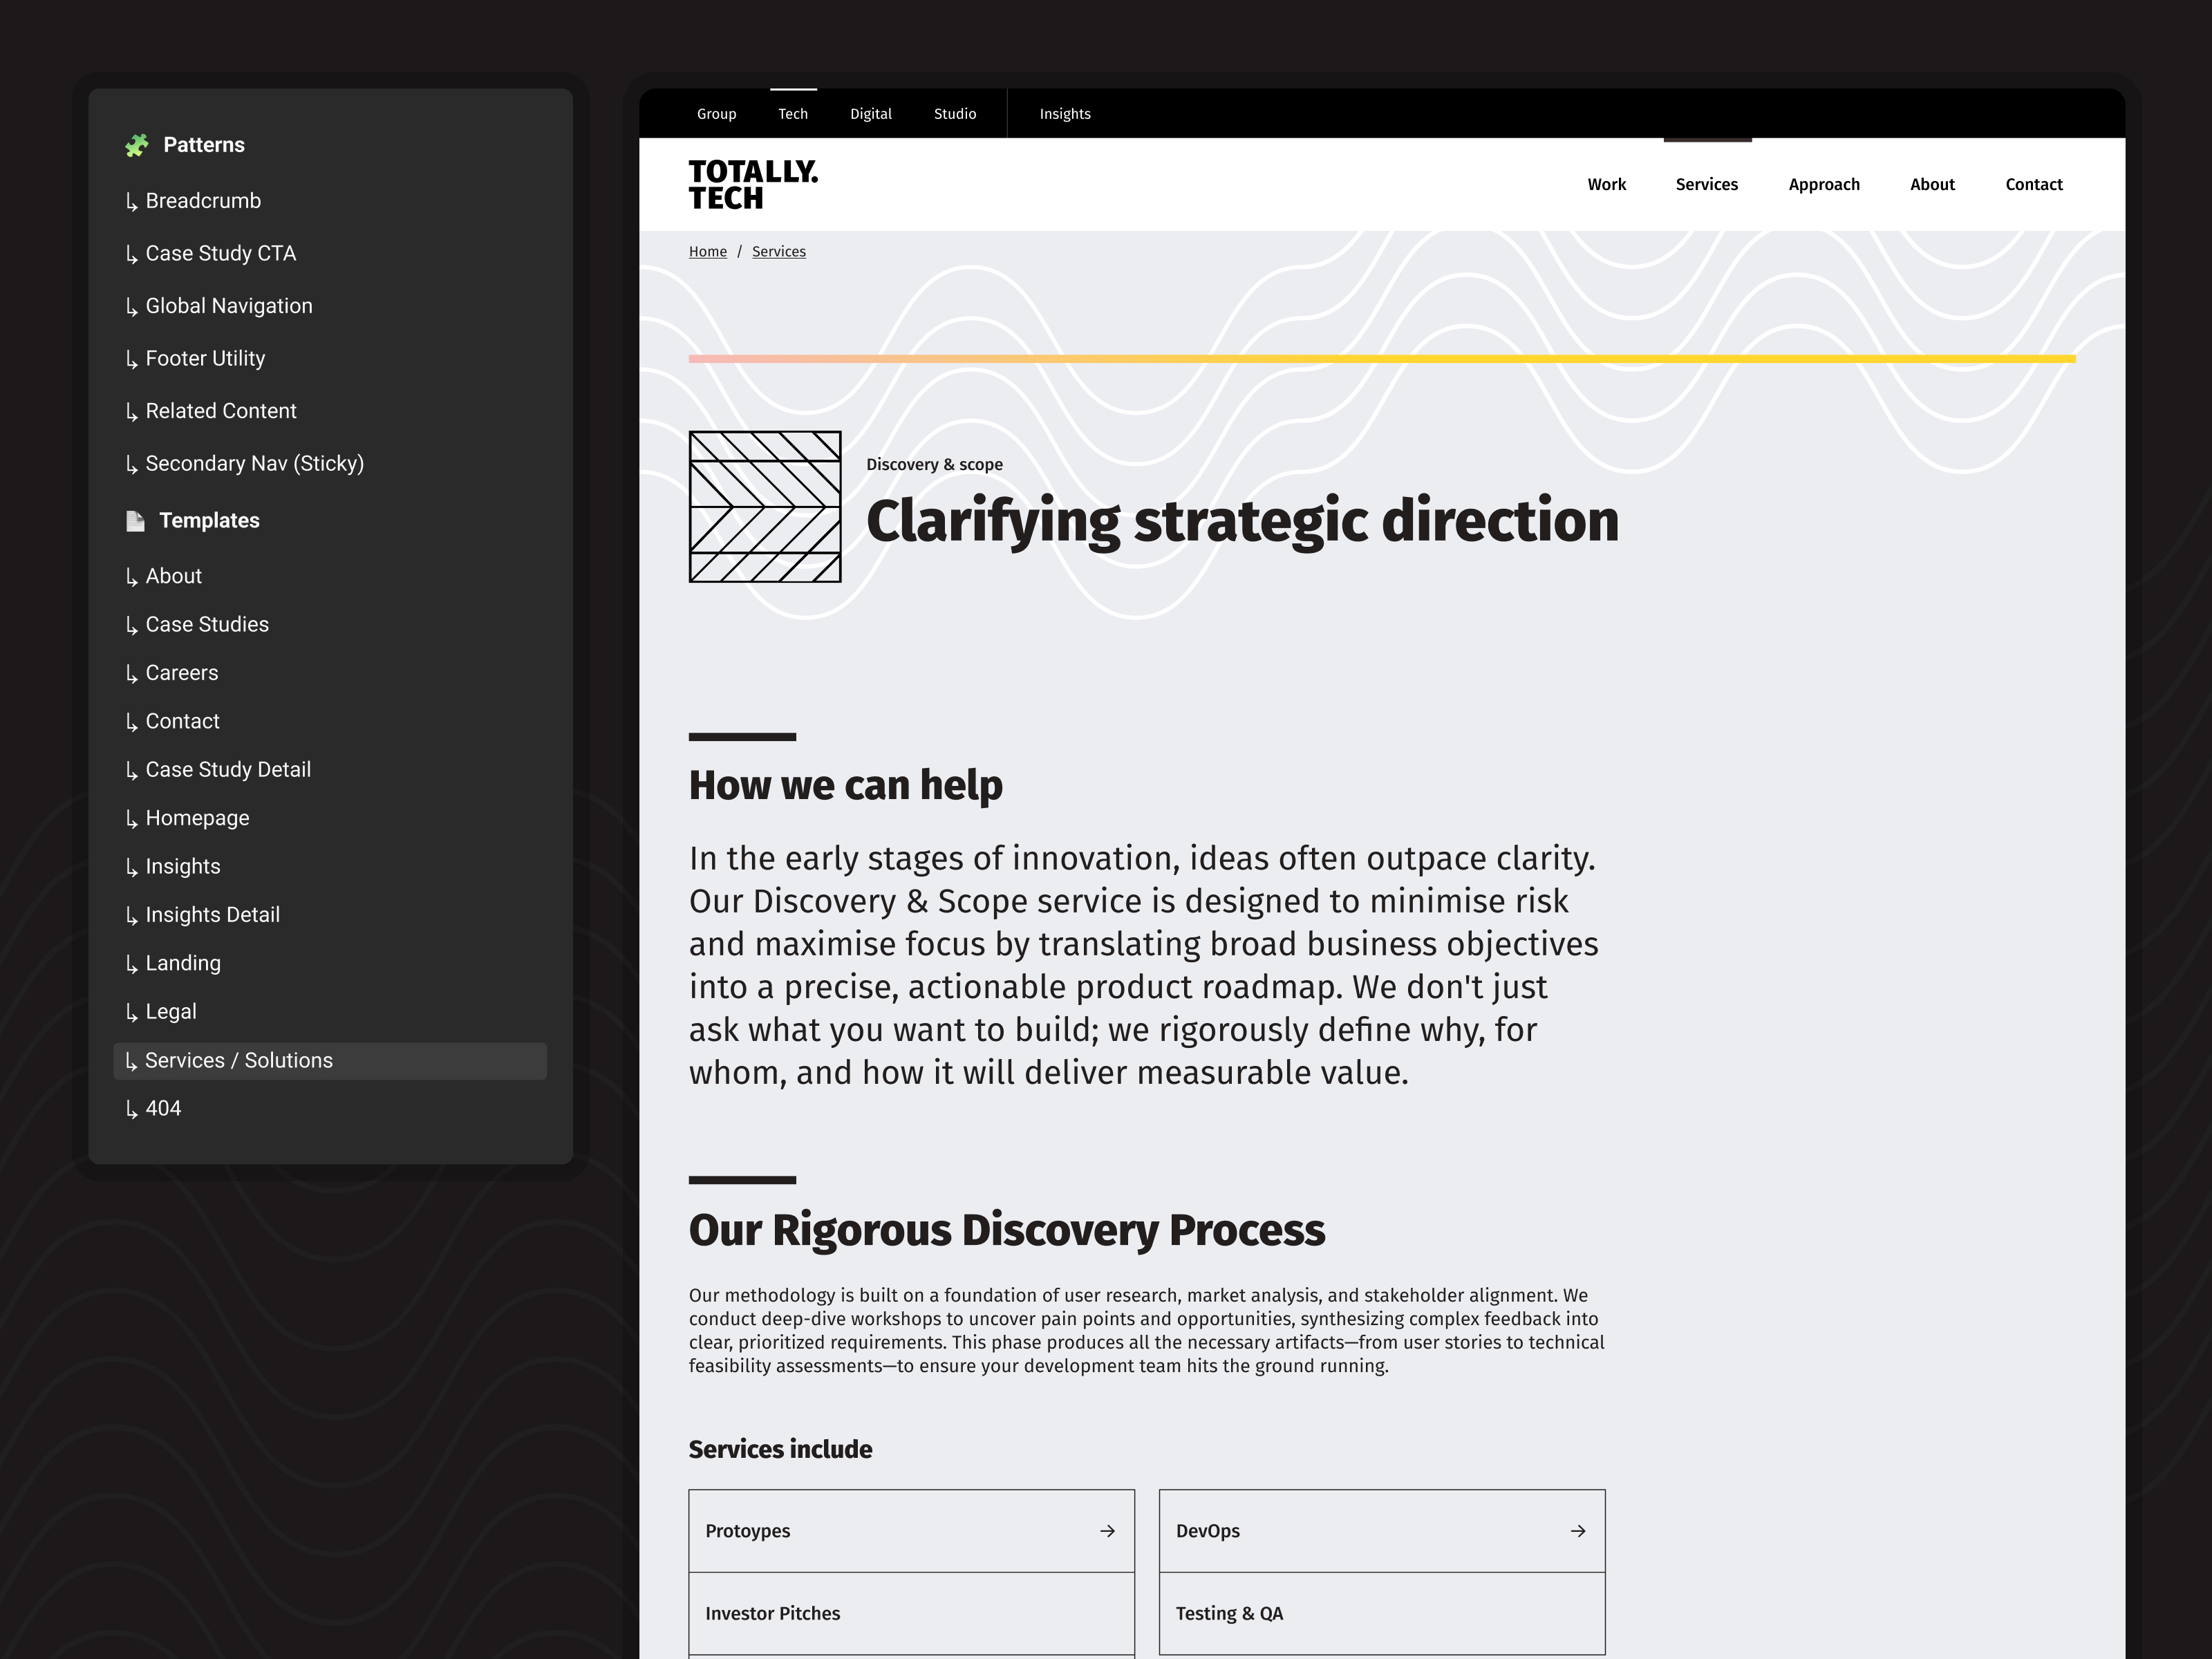Click the arrow on the DevOps card
The width and height of the screenshot is (2212, 1659).
(1578, 1531)
